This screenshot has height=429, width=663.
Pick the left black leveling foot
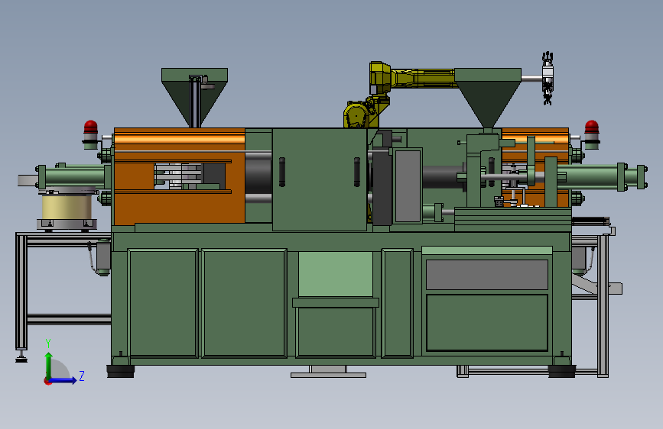121,371
